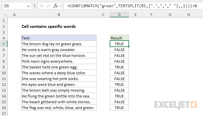This screenshot has width=203, height=116.
Task: Select column F header
Action: (x=151, y=14)
